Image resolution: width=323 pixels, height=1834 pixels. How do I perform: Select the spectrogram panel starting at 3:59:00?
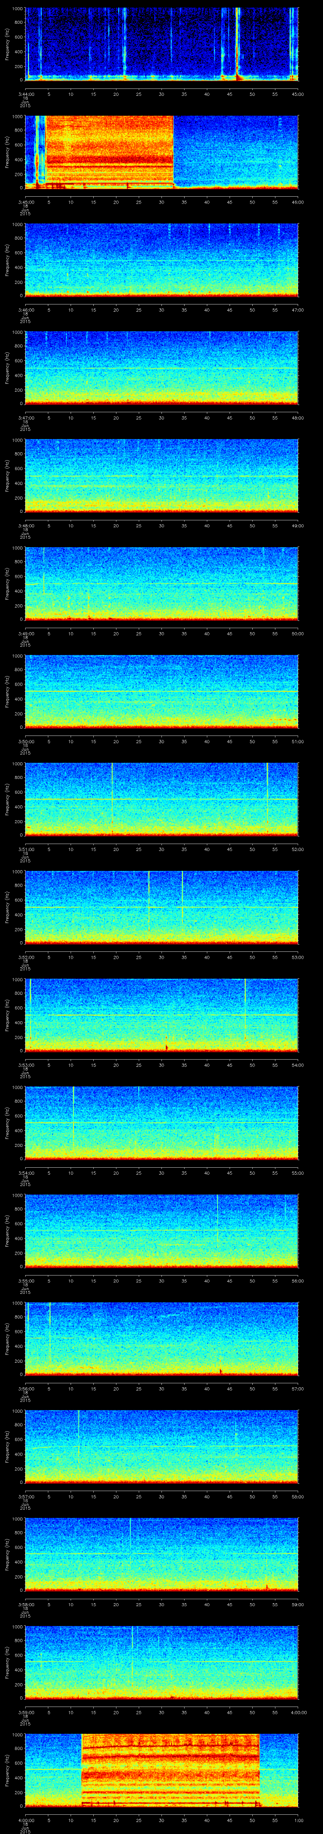(161, 1662)
